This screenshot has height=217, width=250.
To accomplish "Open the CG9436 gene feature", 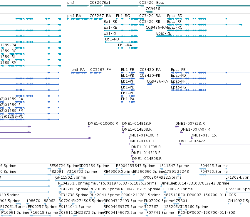I will [149, 12].
